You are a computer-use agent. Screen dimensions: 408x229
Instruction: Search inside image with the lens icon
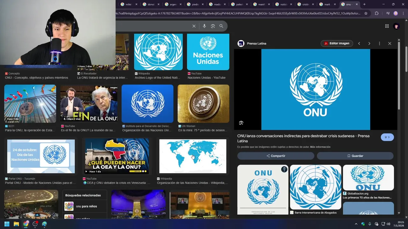(241, 123)
